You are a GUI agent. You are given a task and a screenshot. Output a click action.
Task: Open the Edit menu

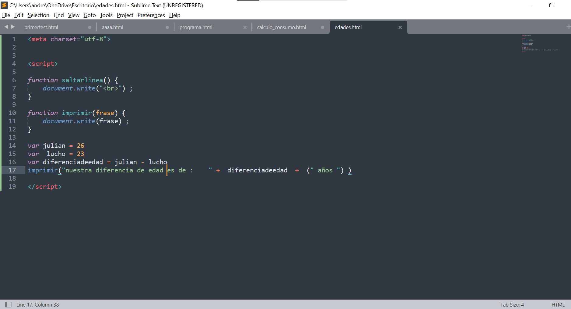[x=19, y=15]
